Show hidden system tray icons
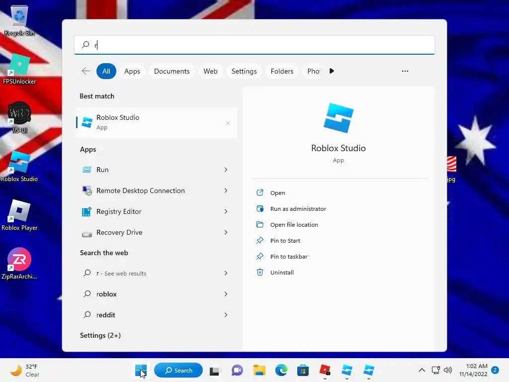The width and height of the screenshot is (509, 382). (422, 370)
